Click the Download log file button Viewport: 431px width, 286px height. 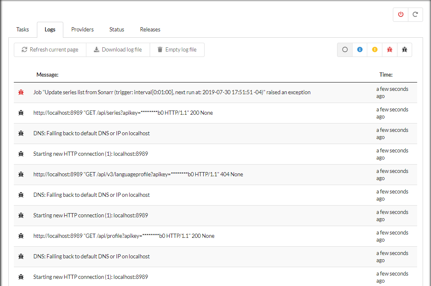[x=118, y=49]
